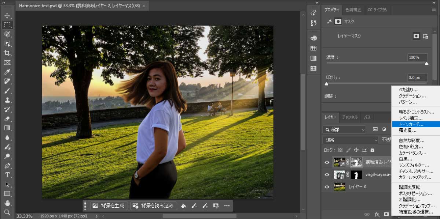Click the 濃度 slider handle
Viewport: 440px width, 219px height.
pos(426,64)
